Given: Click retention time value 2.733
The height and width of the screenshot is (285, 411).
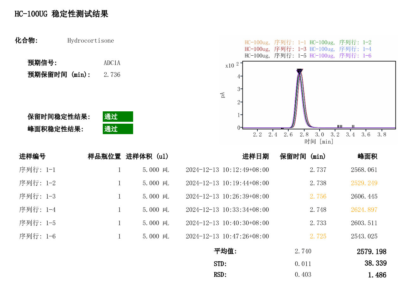Looking at the screenshot, I should 318,223.
